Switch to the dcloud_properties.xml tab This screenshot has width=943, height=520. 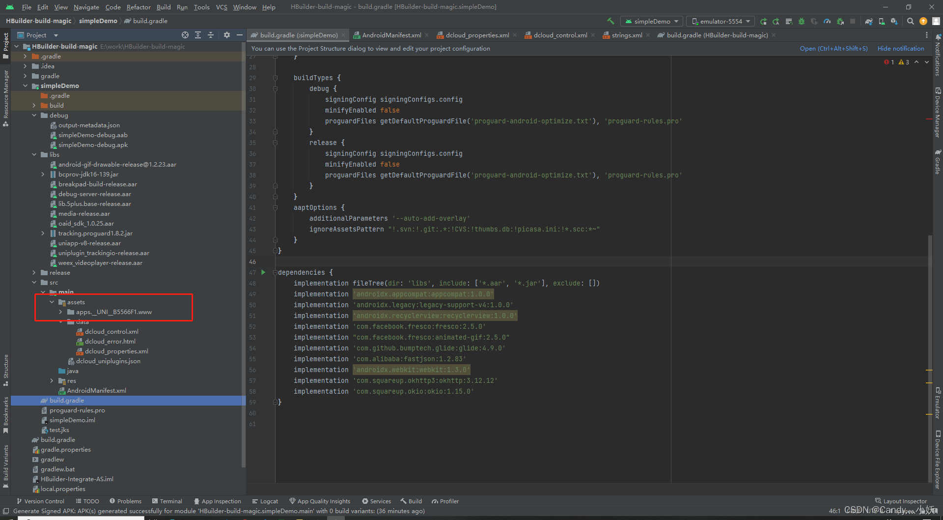(477, 35)
